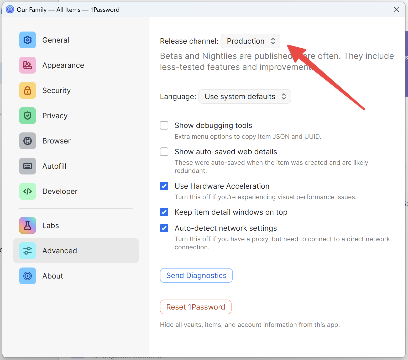The width and height of the screenshot is (408, 360).
Task: Open the Release channel Production dropdown
Action: click(250, 41)
